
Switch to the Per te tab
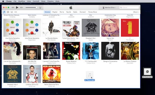click(62, 12)
